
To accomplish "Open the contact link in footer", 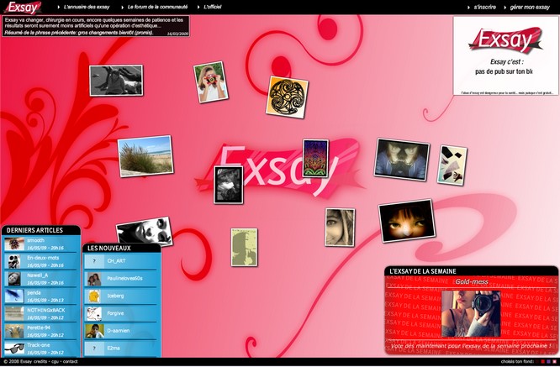I will tap(71, 362).
